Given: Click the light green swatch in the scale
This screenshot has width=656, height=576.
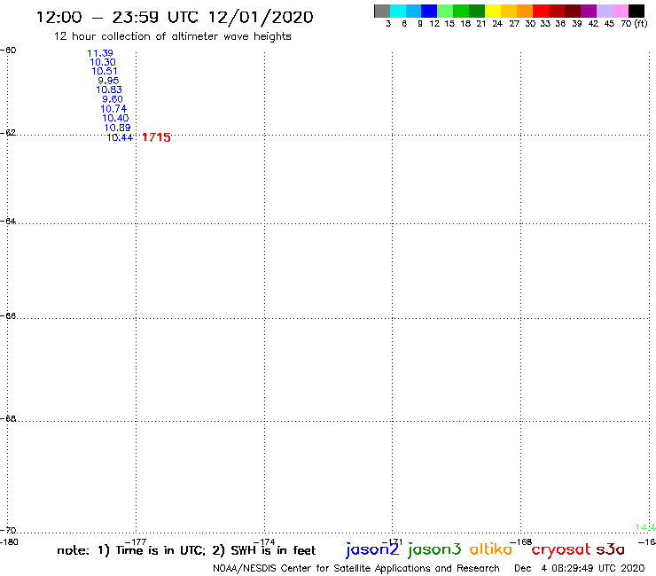Looking at the screenshot, I should pyautogui.click(x=446, y=11).
